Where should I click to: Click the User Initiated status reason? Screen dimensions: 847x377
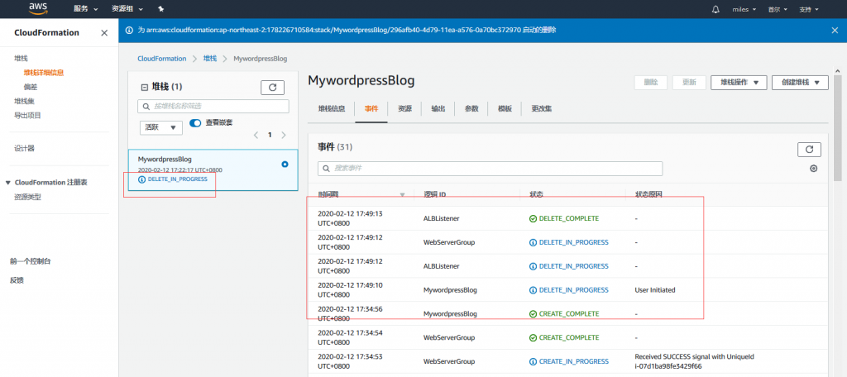click(x=655, y=290)
